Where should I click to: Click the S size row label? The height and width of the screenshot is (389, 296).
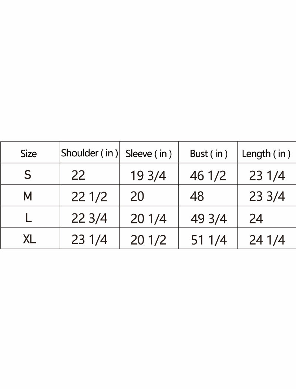click(x=28, y=175)
